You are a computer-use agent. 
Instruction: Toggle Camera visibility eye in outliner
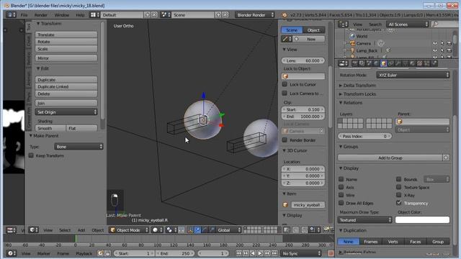coord(435,43)
